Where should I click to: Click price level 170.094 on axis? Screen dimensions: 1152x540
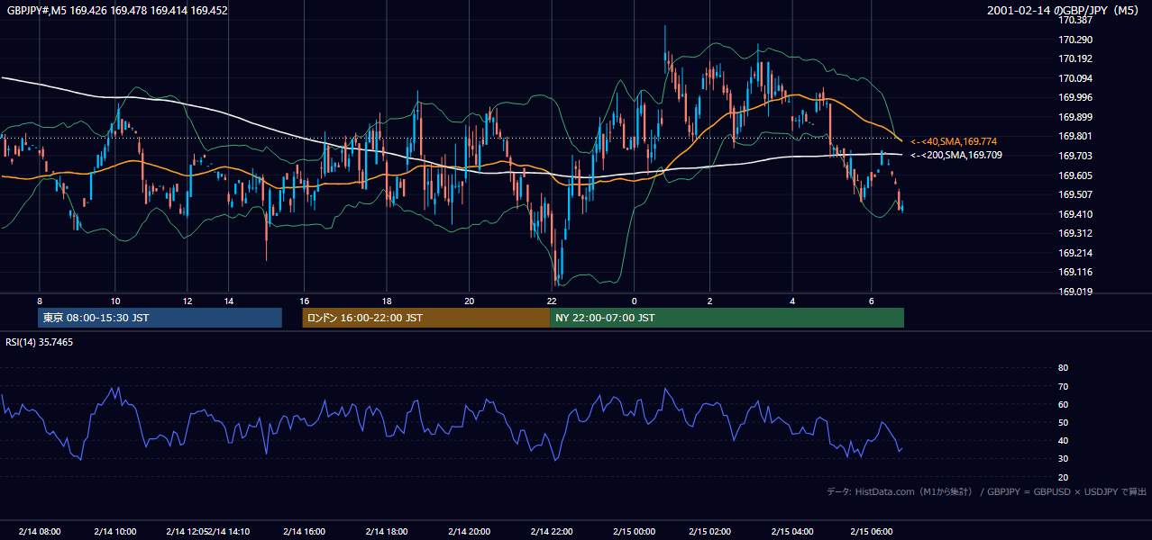click(x=1075, y=78)
